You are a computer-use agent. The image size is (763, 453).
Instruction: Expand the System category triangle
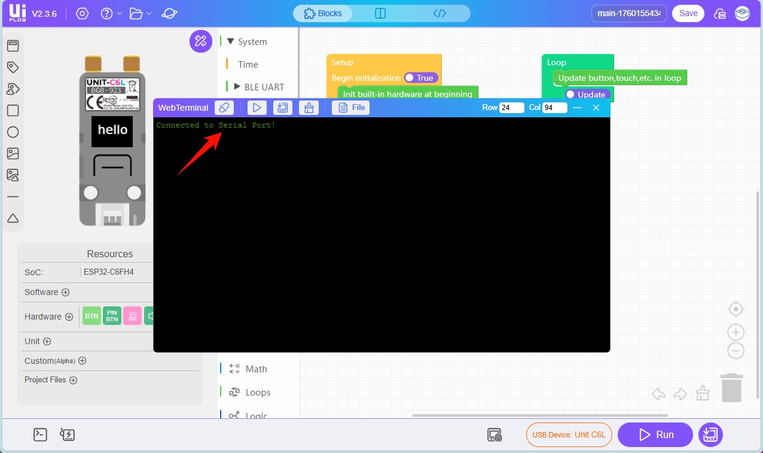click(231, 41)
